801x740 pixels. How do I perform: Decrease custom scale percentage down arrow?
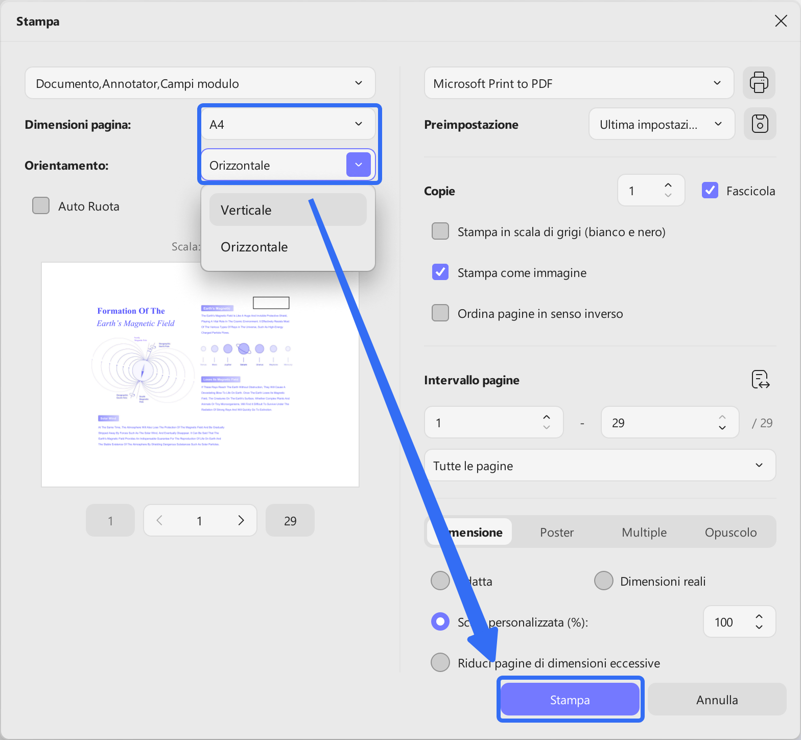click(x=759, y=627)
